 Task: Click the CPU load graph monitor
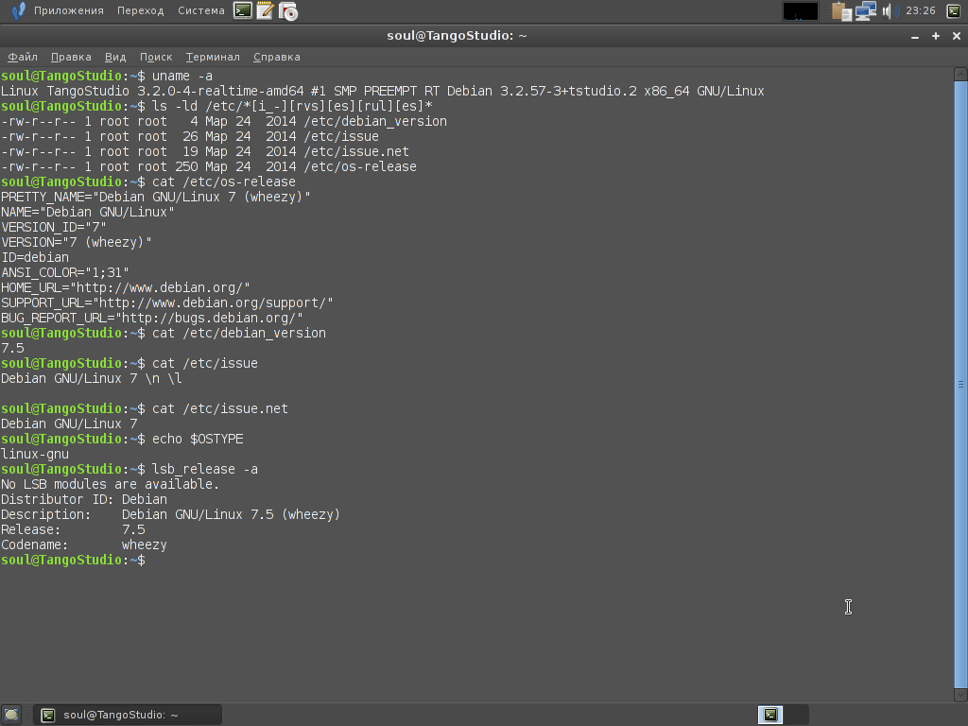click(x=800, y=11)
